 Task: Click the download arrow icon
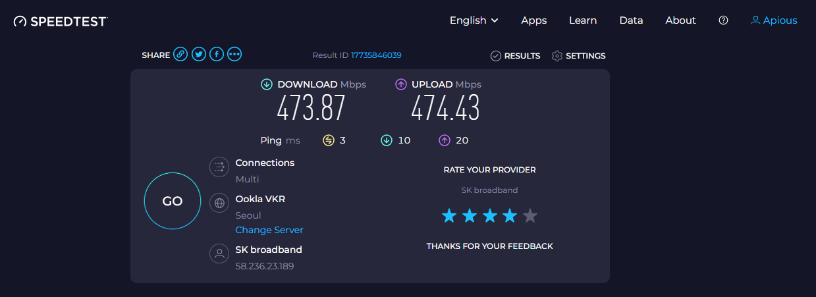(x=267, y=84)
